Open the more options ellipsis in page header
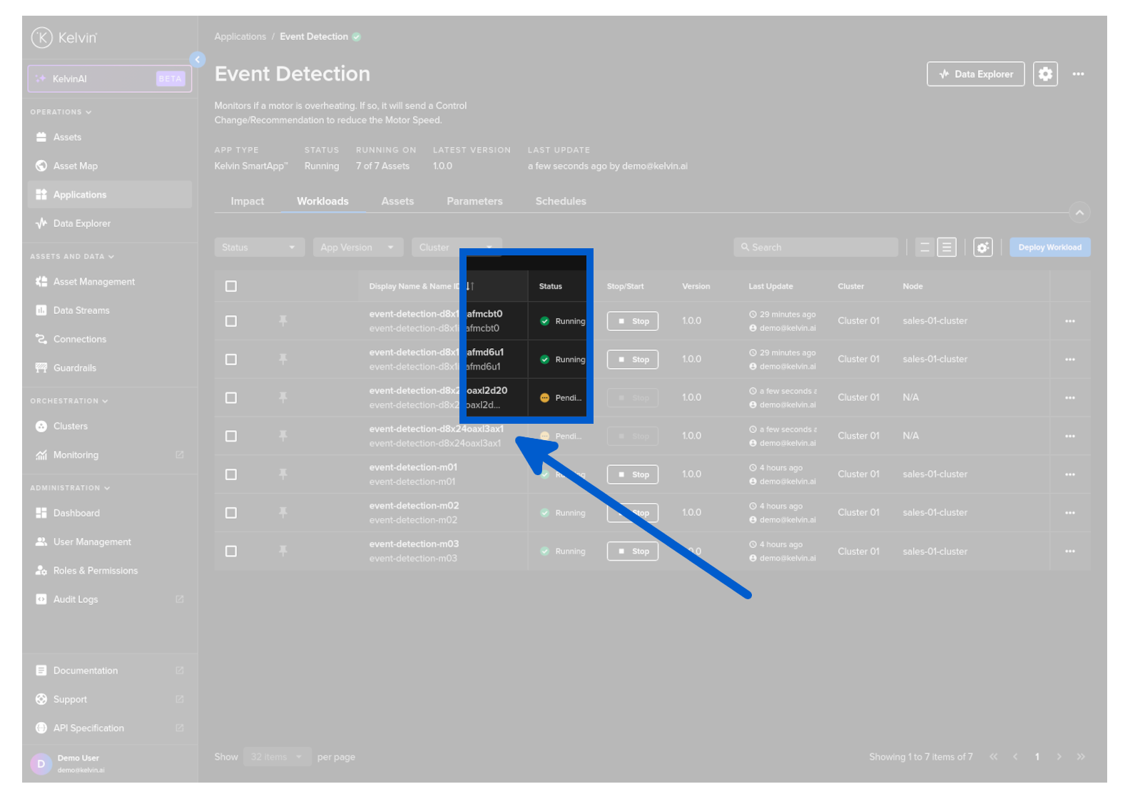The image size is (1130, 799). click(x=1078, y=74)
